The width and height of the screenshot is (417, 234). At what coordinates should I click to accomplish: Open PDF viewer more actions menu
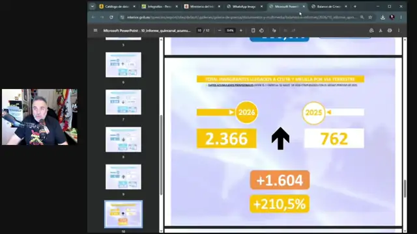point(399,31)
